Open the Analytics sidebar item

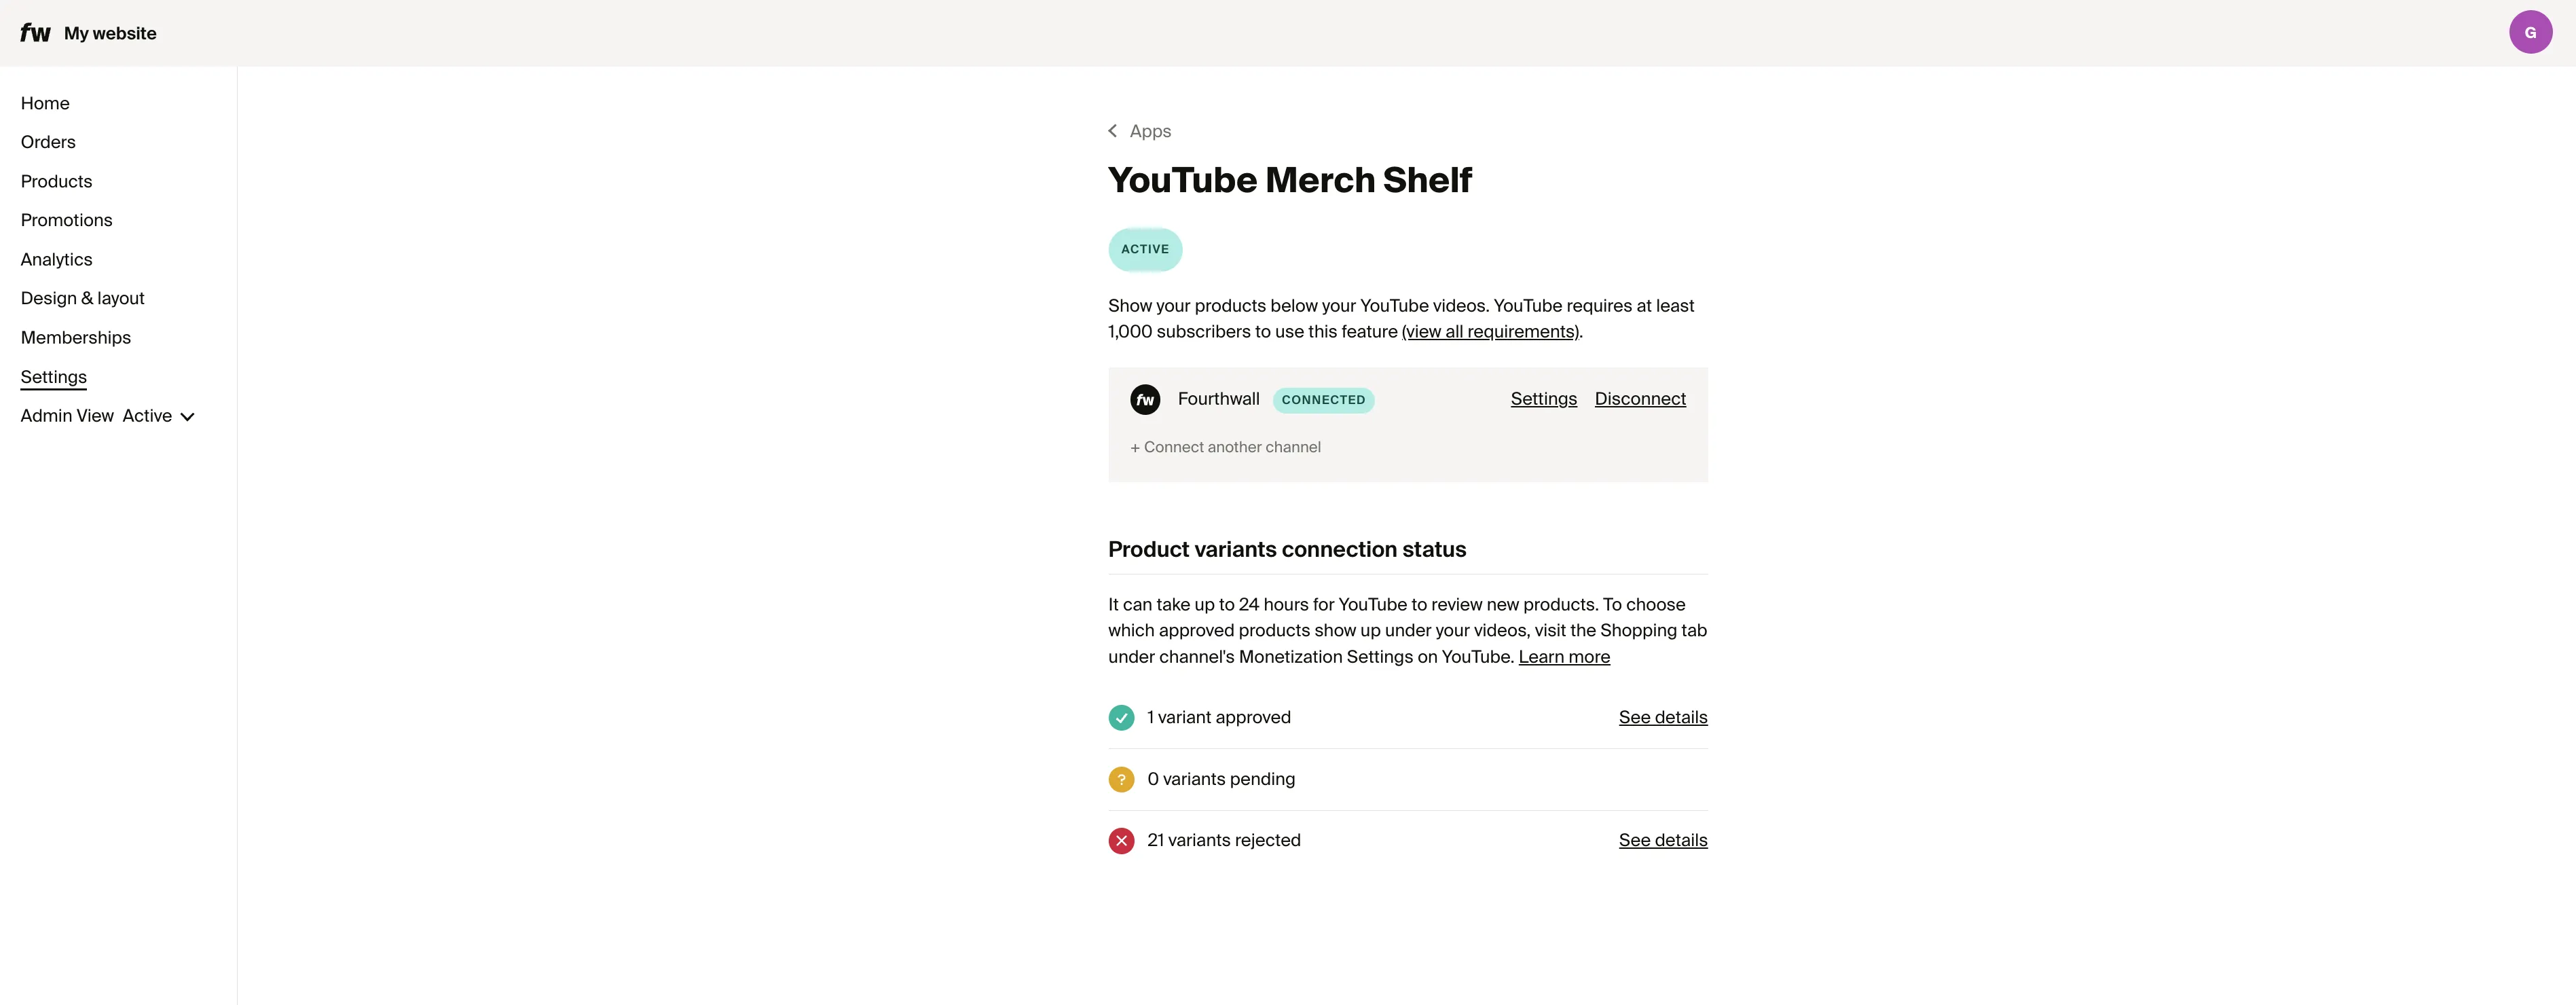pos(56,259)
